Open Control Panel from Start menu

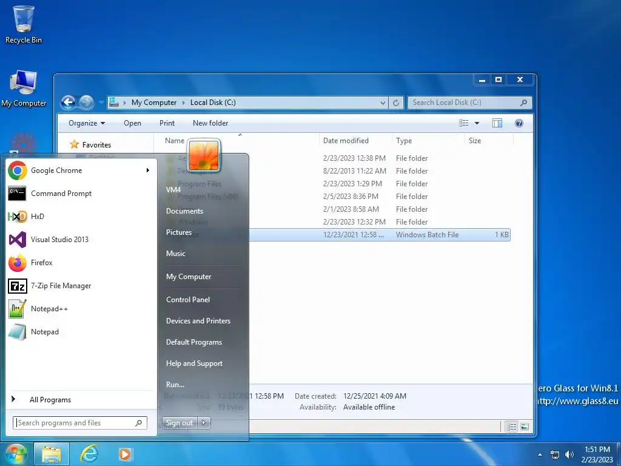(x=188, y=300)
